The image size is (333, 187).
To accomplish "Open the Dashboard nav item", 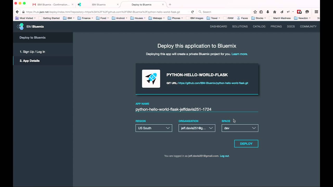I will (x=219, y=26).
